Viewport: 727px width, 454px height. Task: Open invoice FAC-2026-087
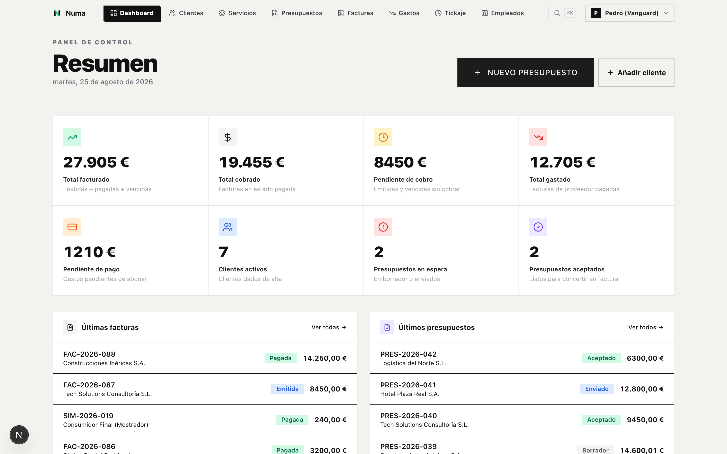[205, 389]
